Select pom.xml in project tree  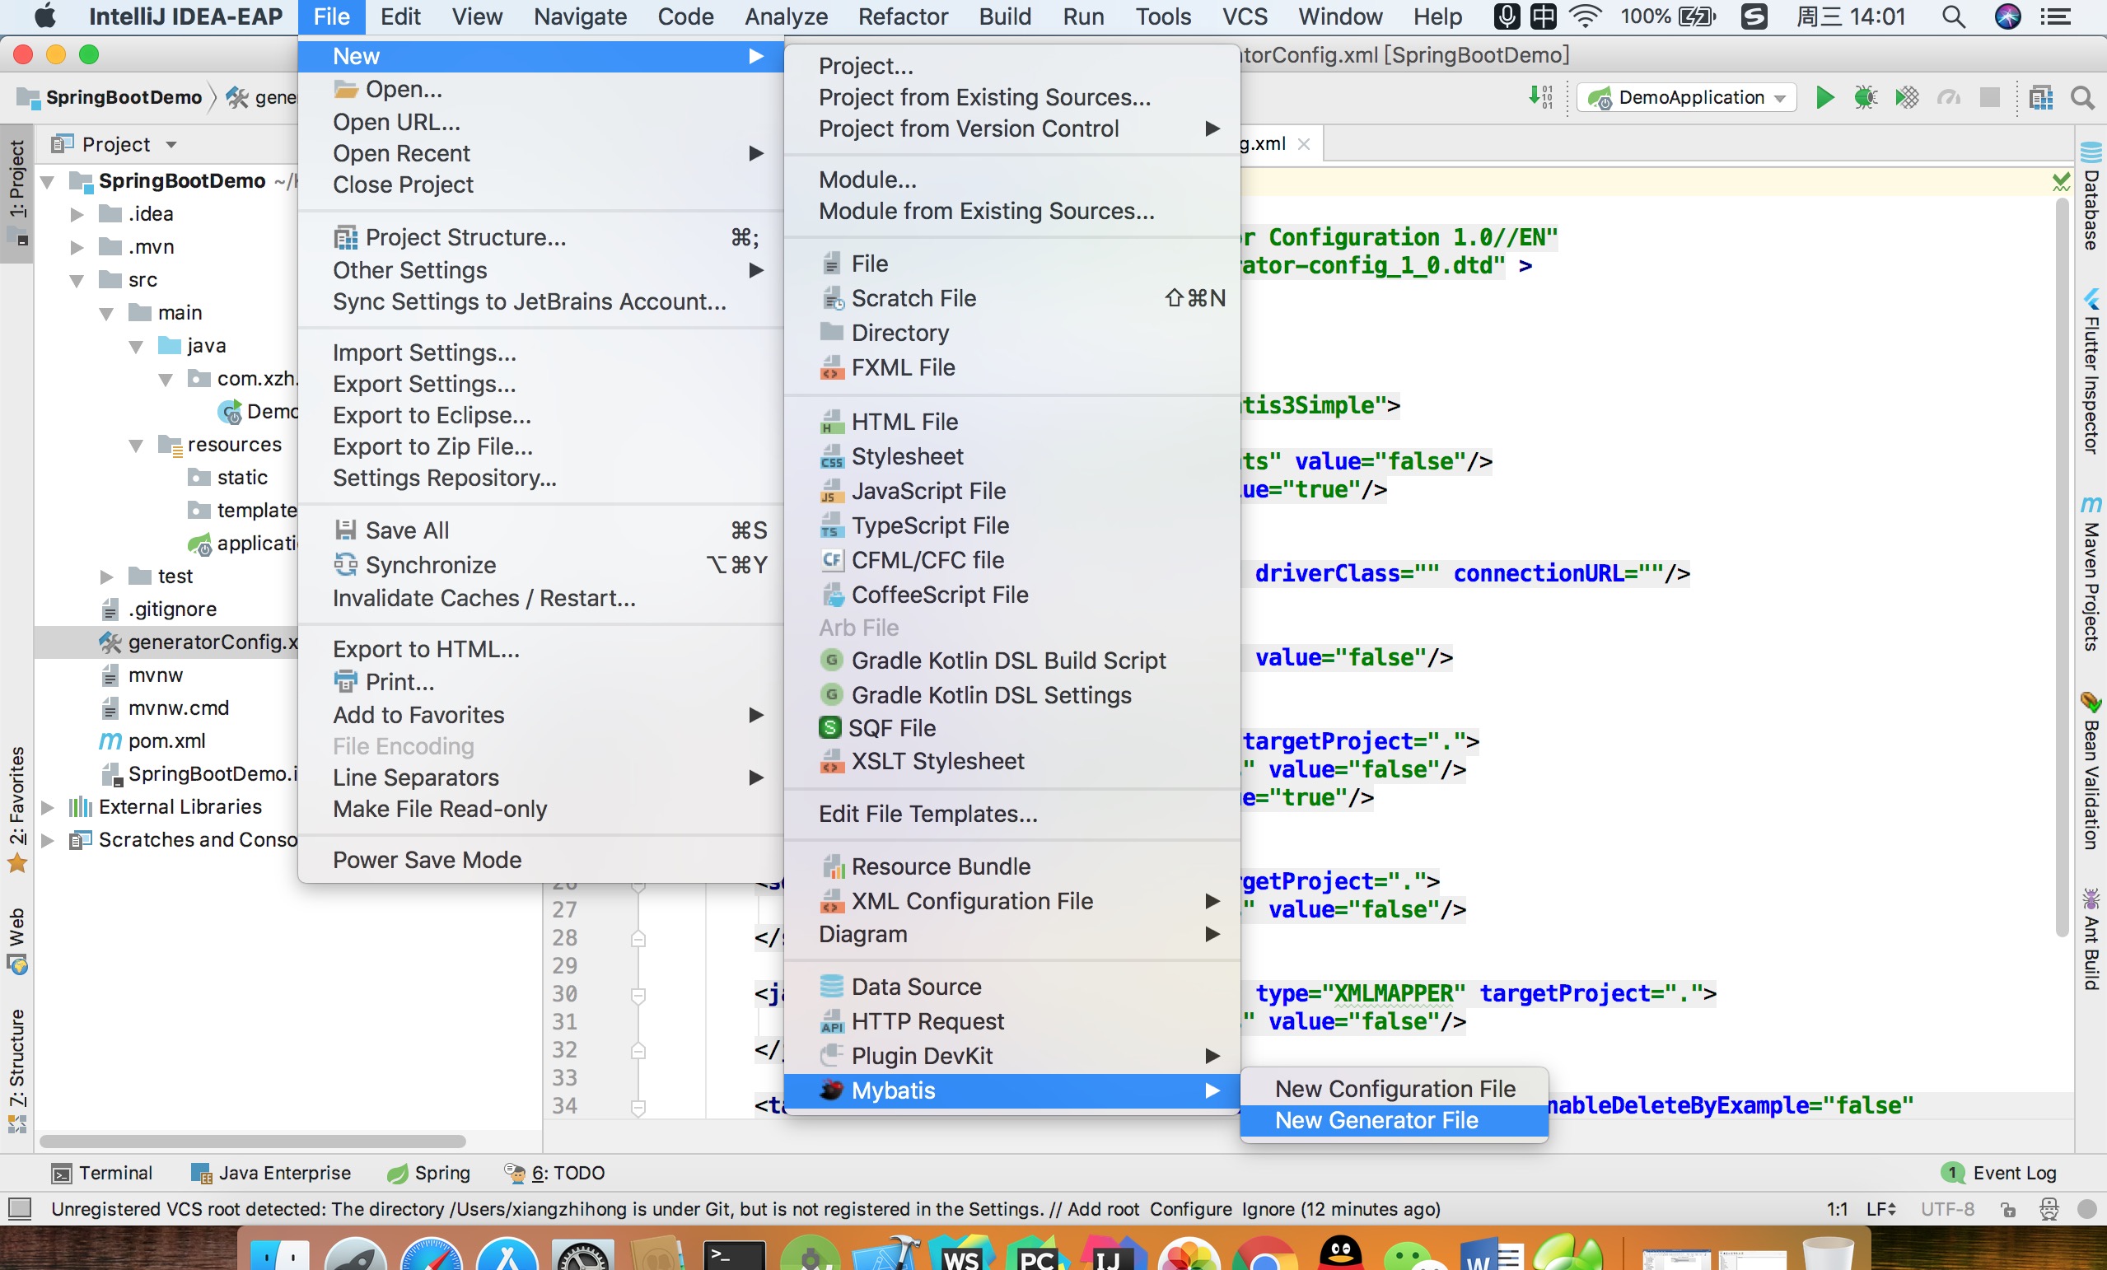[166, 740]
